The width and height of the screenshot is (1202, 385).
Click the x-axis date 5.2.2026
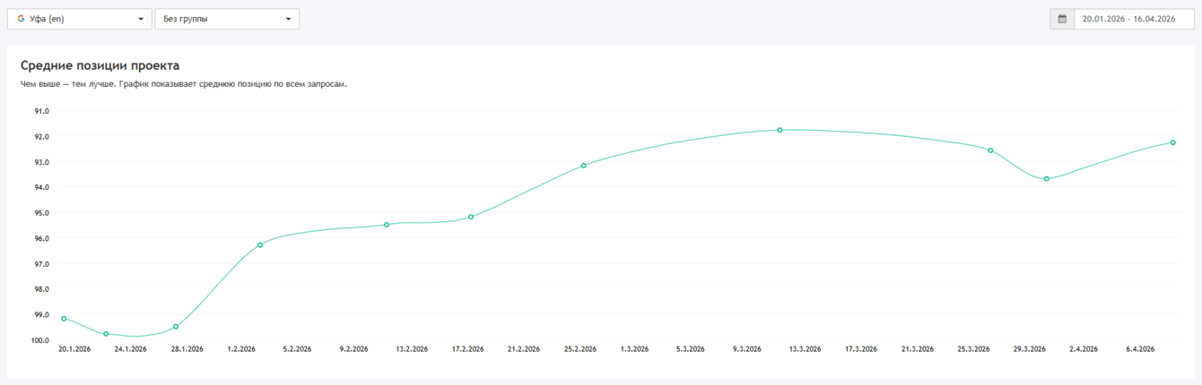click(297, 349)
